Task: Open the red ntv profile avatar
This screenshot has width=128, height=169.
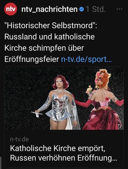Action: tap(10, 9)
